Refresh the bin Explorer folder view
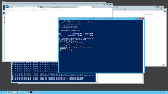Viewport: 168px width, 94px height. tap(145, 14)
